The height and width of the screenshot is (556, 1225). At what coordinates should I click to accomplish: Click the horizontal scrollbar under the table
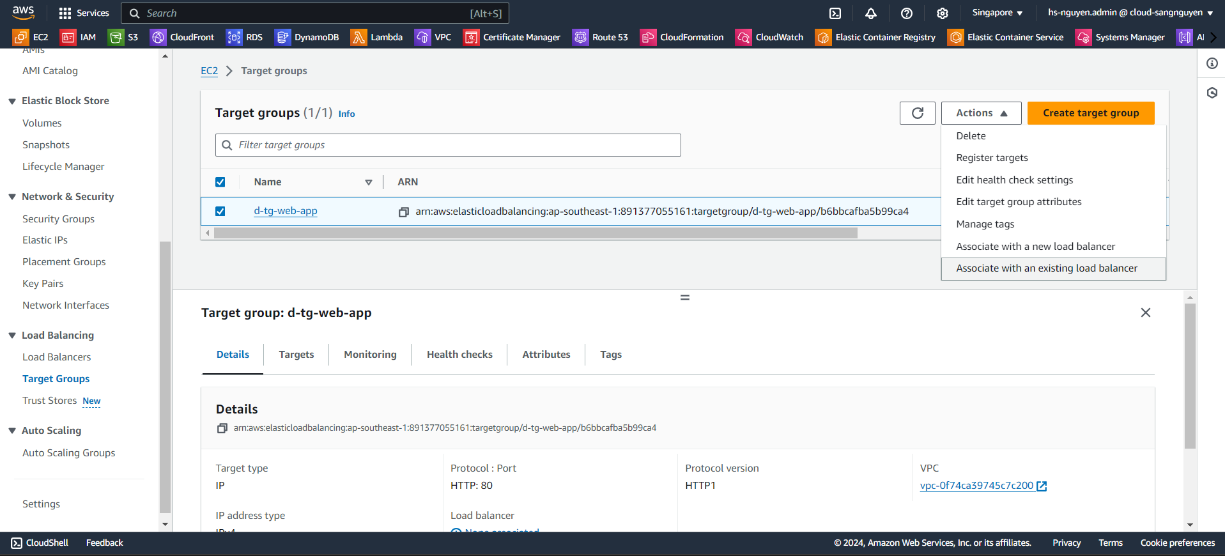535,233
